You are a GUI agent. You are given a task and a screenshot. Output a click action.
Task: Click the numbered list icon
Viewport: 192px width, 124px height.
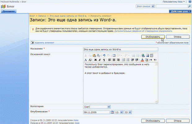[124, 60]
